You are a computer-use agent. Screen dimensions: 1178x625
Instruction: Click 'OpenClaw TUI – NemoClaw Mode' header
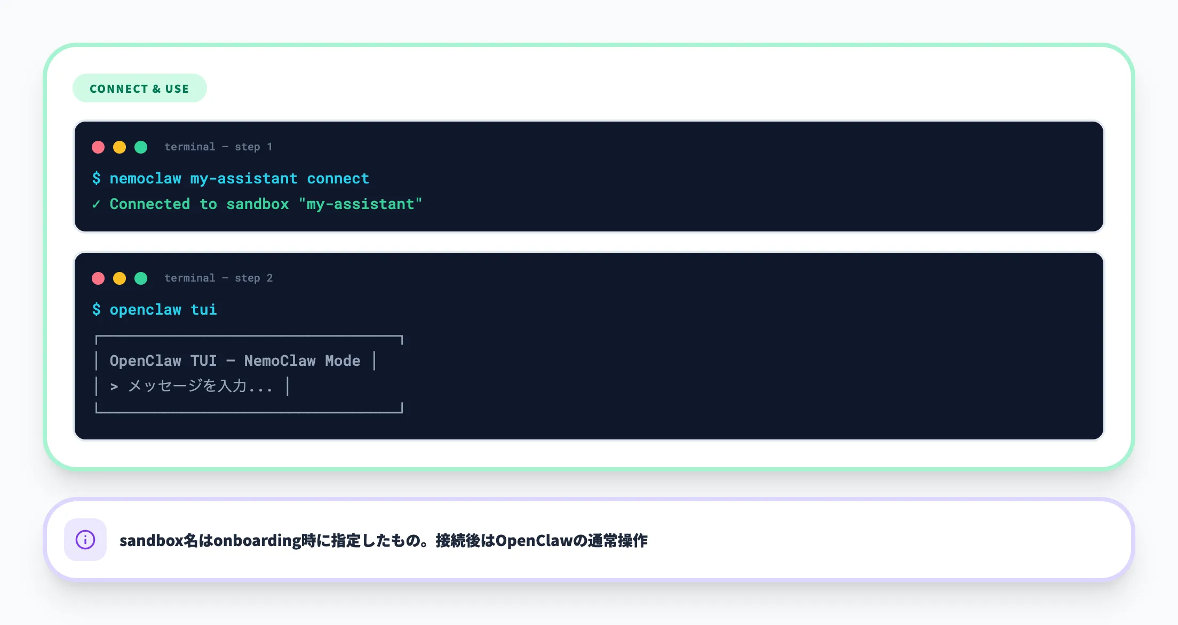tap(235, 360)
